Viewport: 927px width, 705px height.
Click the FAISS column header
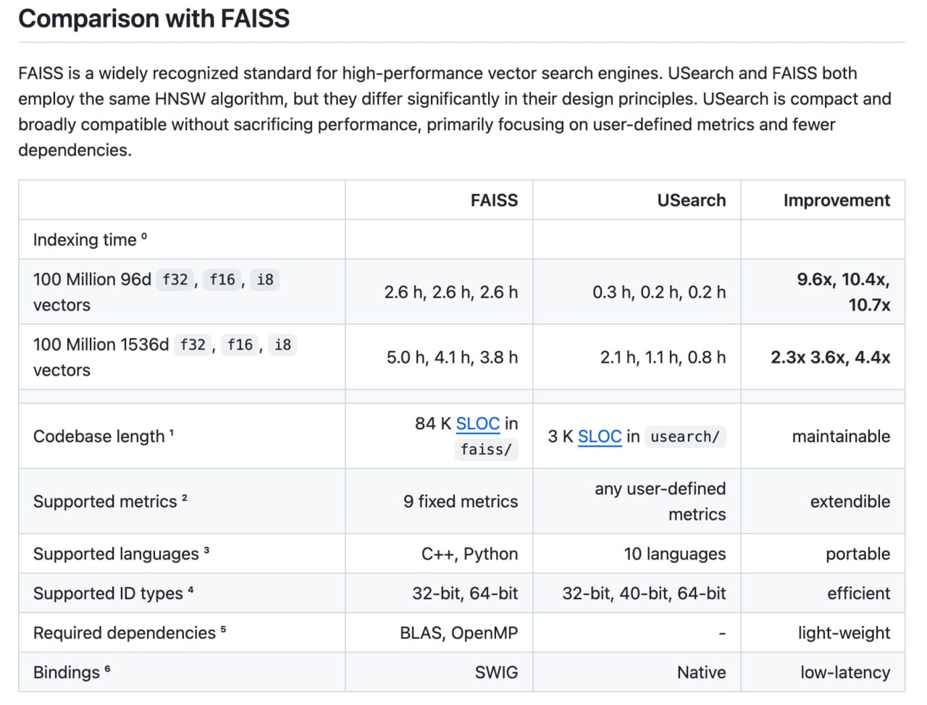[494, 200]
